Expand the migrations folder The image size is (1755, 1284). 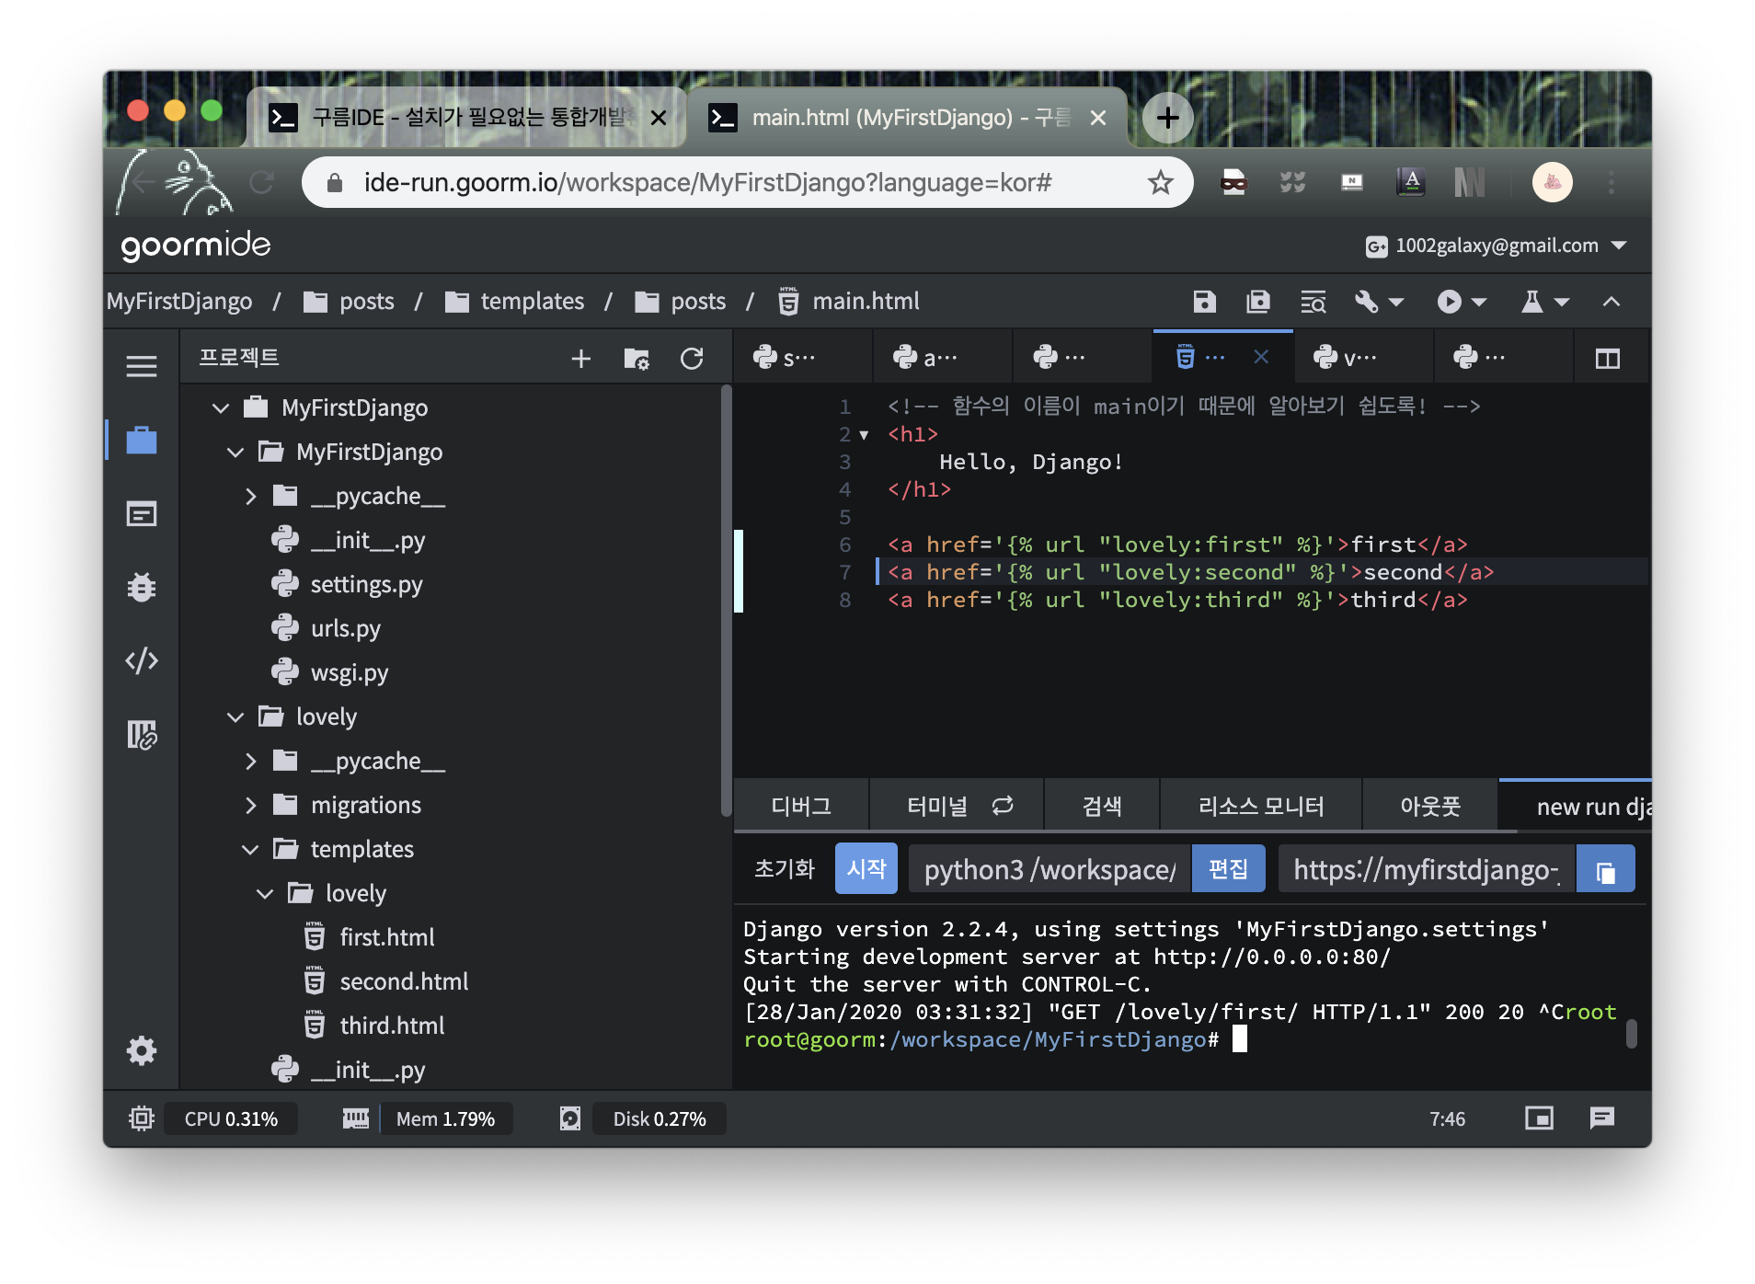pos(250,805)
